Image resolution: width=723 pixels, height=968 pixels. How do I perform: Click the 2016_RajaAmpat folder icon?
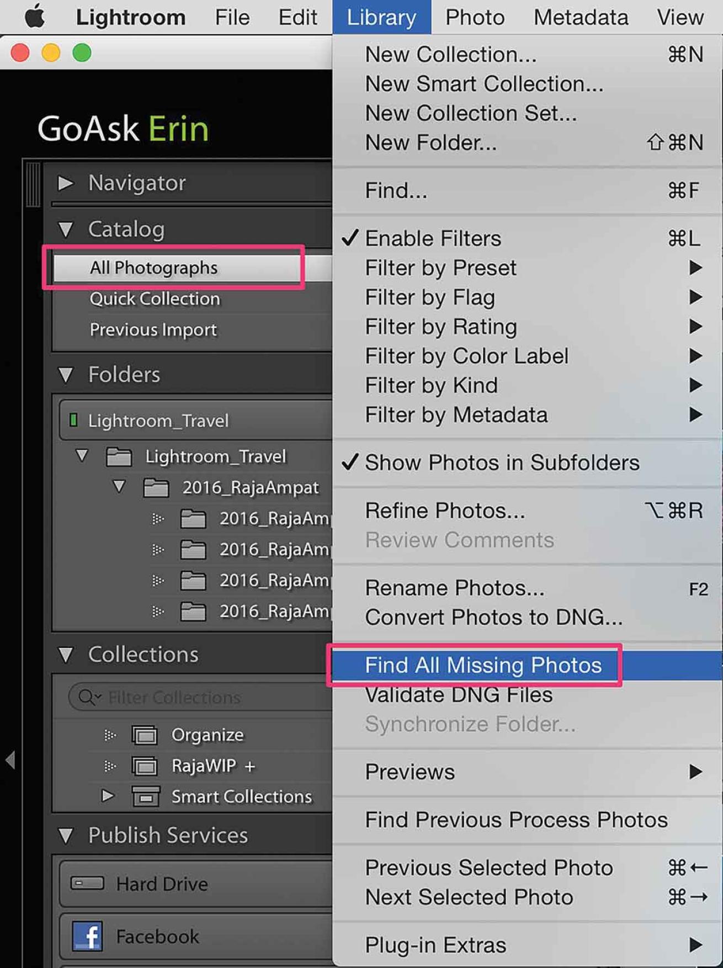click(x=156, y=488)
